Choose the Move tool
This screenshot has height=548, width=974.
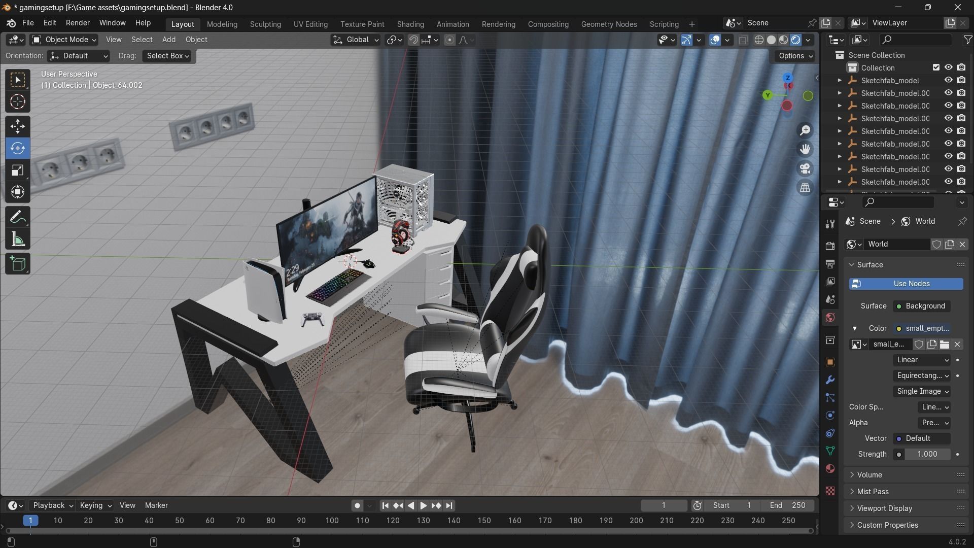[x=18, y=126]
